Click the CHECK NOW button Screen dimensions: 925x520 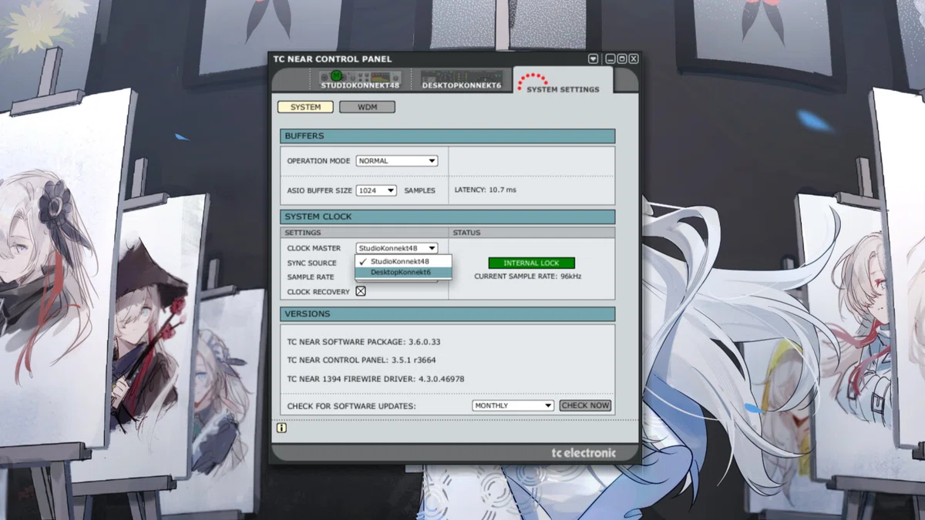(585, 405)
